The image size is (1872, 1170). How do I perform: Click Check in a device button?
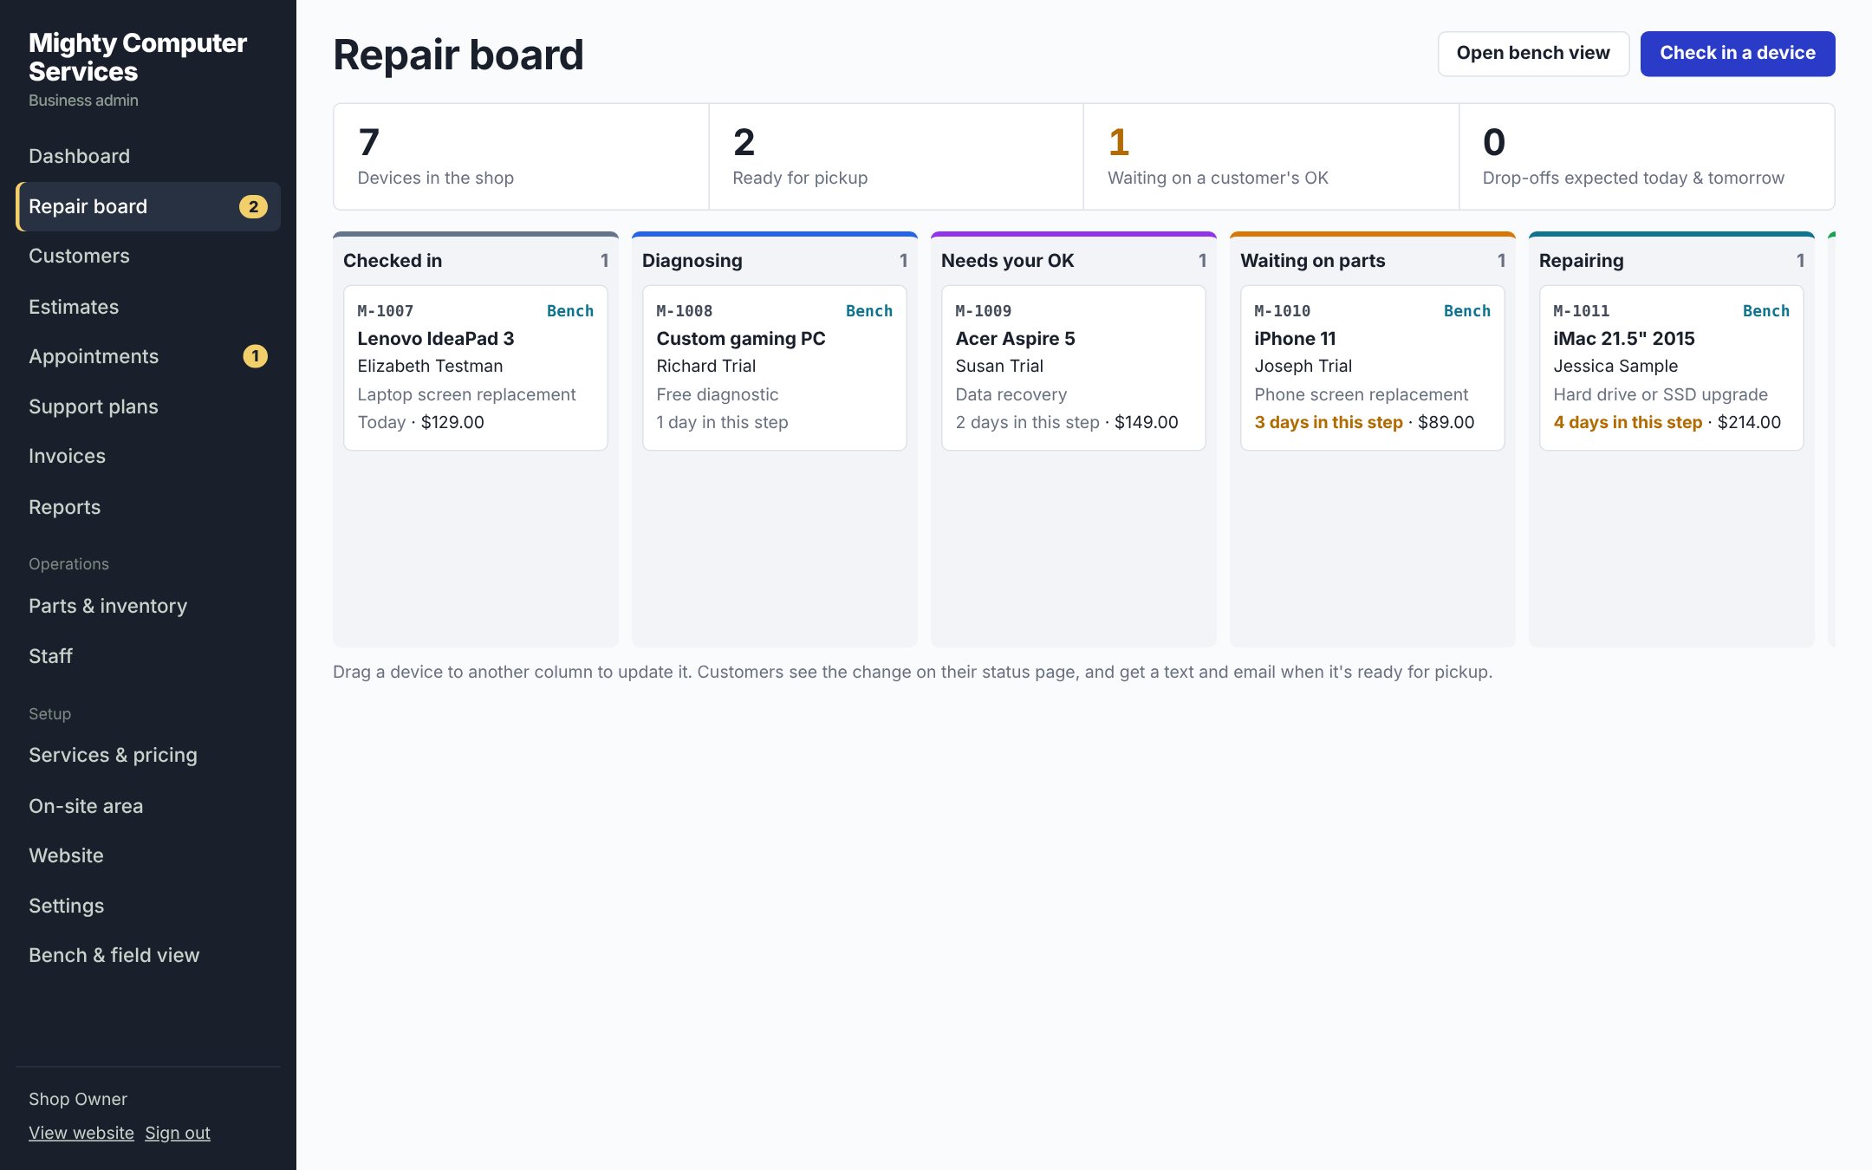coord(1738,53)
